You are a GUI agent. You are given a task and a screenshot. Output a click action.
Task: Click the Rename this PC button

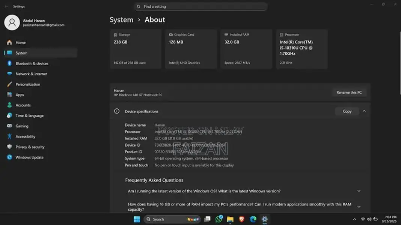coord(349,93)
